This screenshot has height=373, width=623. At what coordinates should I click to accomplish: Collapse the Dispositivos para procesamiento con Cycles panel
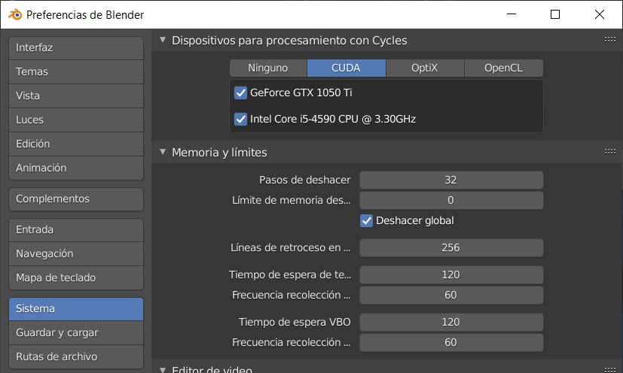pyautogui.click(x=163, y=40)
